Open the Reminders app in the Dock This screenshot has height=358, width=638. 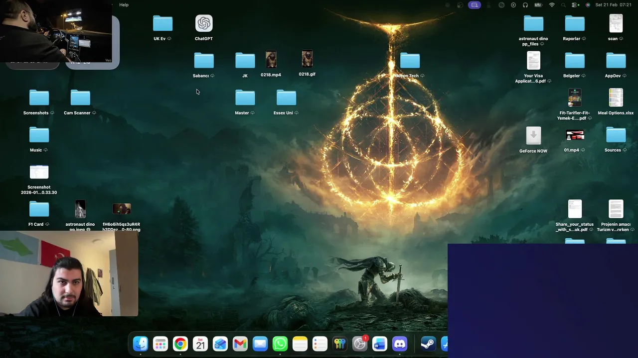point(320,344)
